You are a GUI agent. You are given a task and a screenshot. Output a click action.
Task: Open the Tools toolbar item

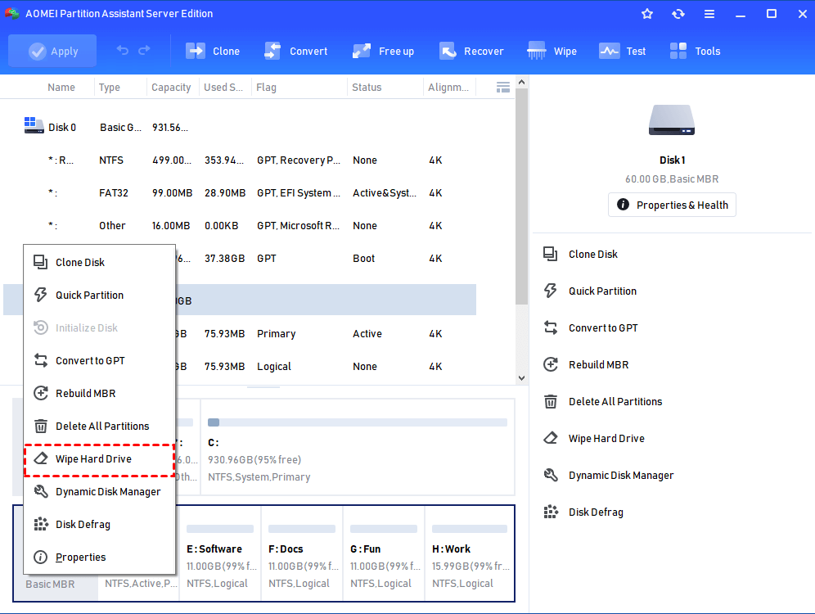695,51
